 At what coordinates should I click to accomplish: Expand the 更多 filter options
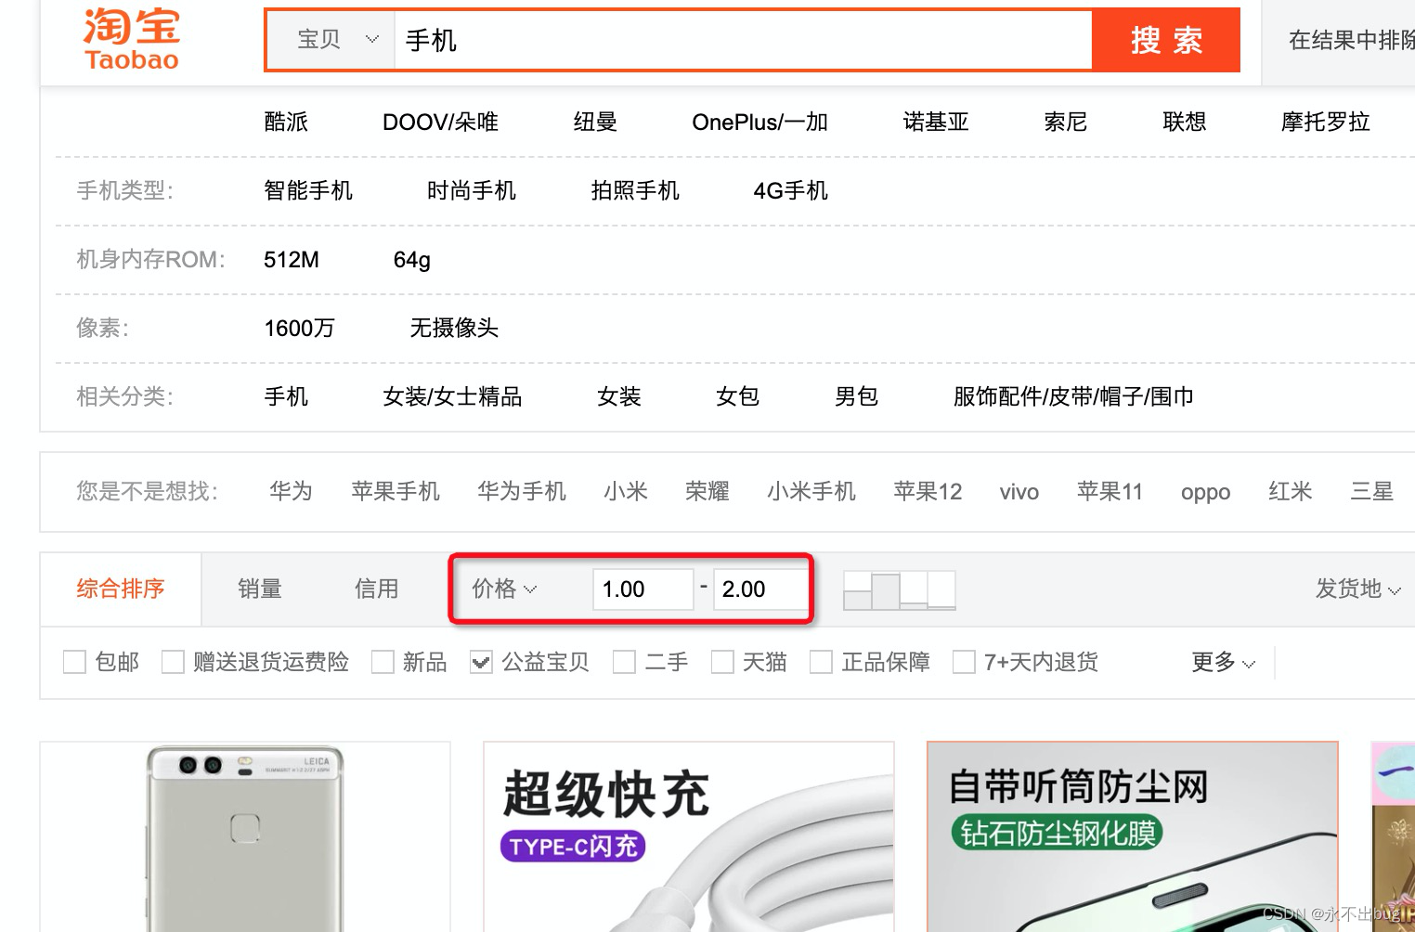point(1223,662)
